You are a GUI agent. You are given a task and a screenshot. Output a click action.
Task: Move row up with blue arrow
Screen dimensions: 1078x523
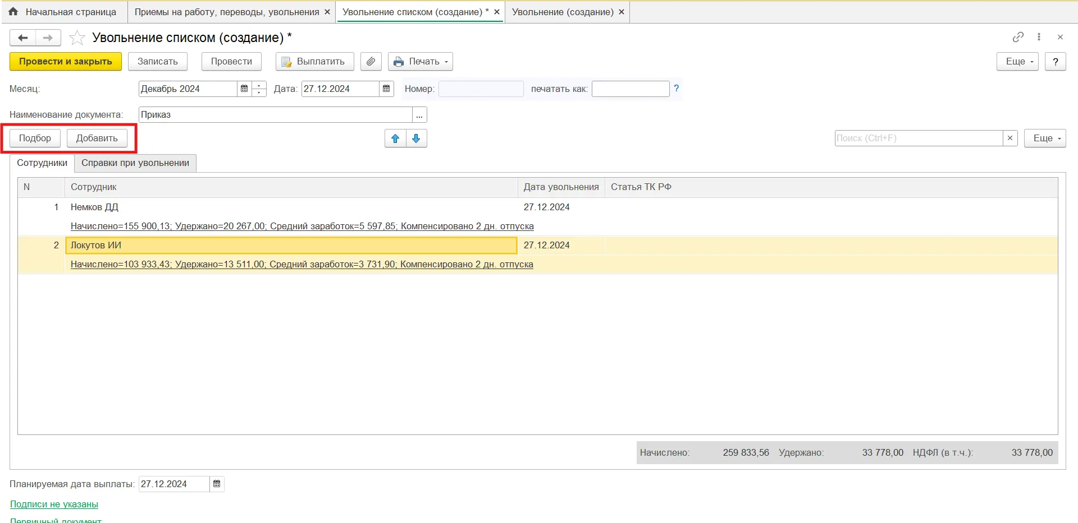(x=395, y=138)
